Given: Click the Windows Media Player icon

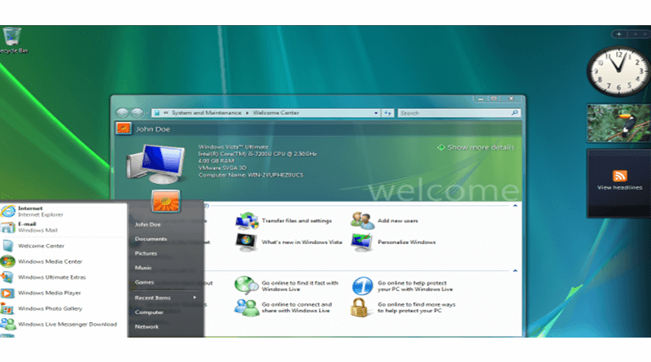Looking at the screenshot, I should coord(7,293).
